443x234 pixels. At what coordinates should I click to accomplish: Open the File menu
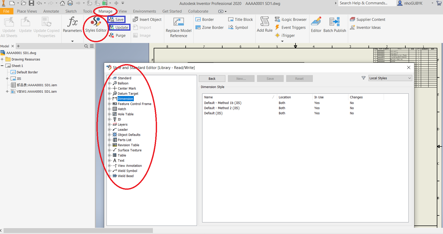(x=6, y=11)
